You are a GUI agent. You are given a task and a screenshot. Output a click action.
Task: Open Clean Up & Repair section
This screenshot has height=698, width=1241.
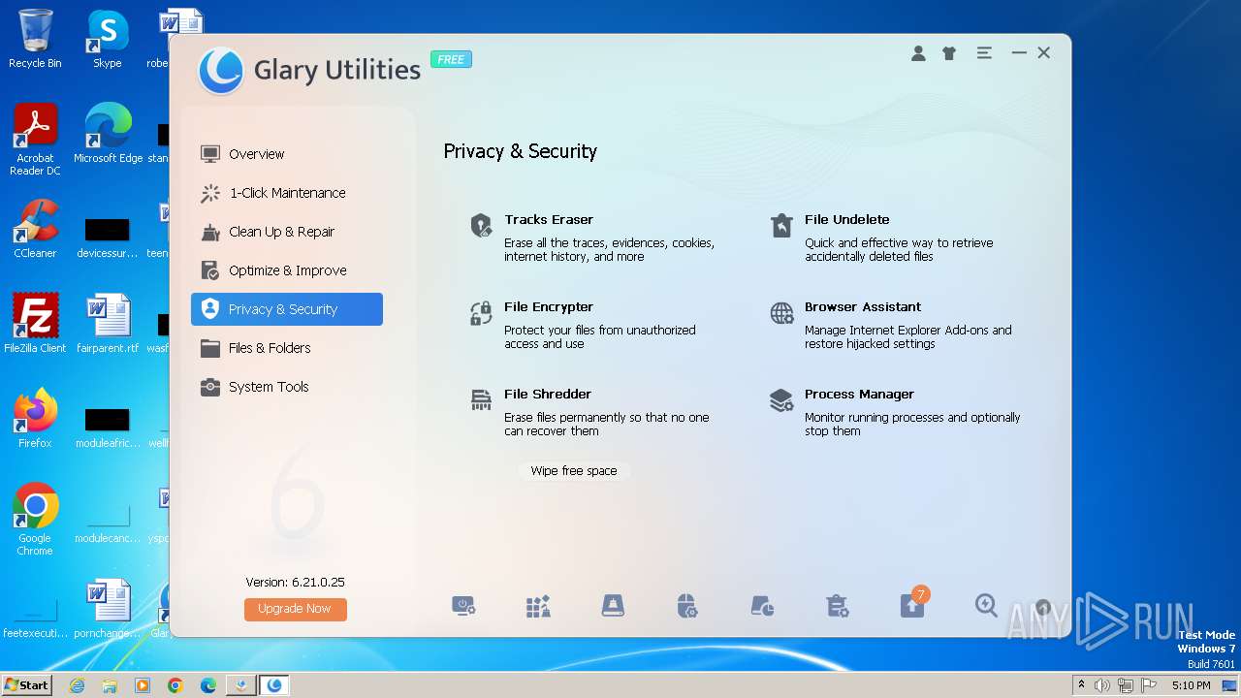tap(287, 232)
